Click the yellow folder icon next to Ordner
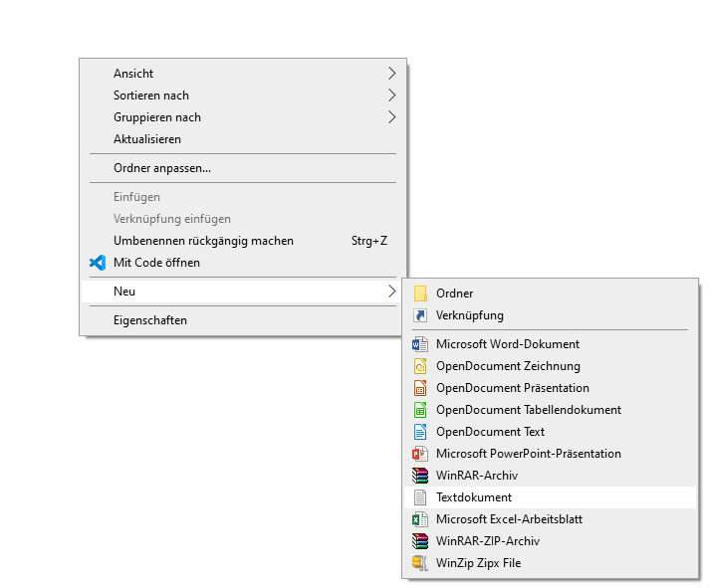 [x=420, y=294]
